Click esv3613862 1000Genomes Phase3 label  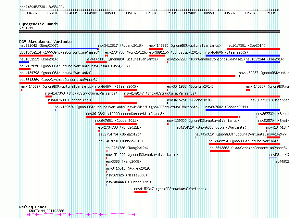click(248, 148)
